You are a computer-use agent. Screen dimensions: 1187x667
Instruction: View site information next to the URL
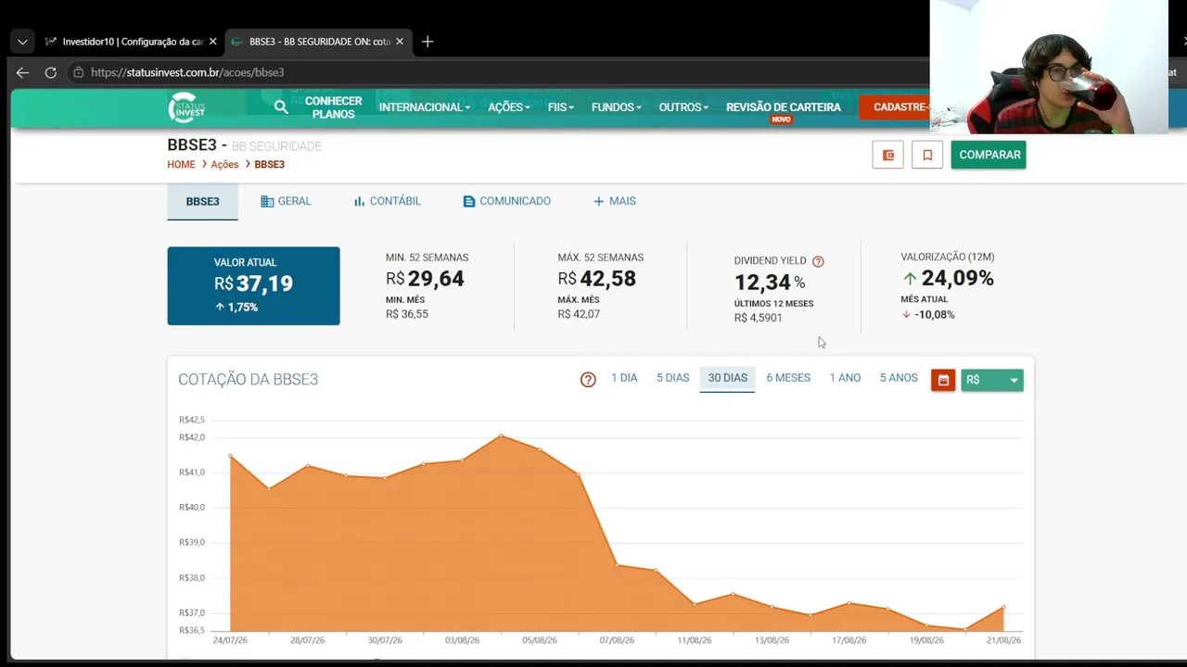pos(79,72)
